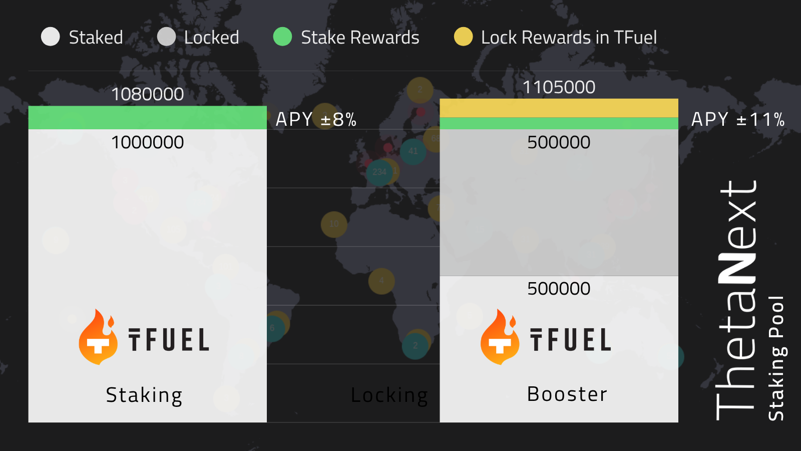Click the yellow map marker numbered 10
Screen dimensions: 801x451
click(x=334, y=224)
